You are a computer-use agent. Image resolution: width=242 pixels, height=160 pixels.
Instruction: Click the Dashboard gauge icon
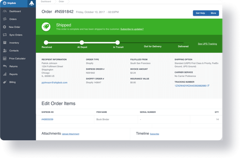point(5,11)
